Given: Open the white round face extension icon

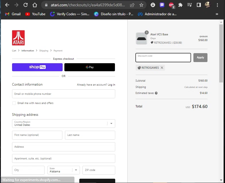Looking at the screenshot, I should point(153,5).
